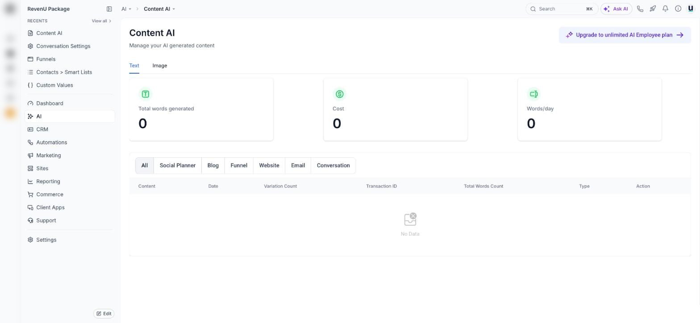Click the phone dialer icon in top bar

click(640, 9)
